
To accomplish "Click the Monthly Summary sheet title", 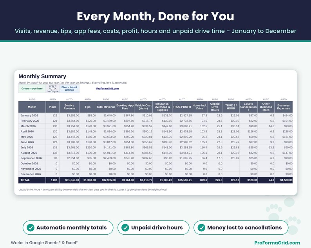I will [42, 76].
